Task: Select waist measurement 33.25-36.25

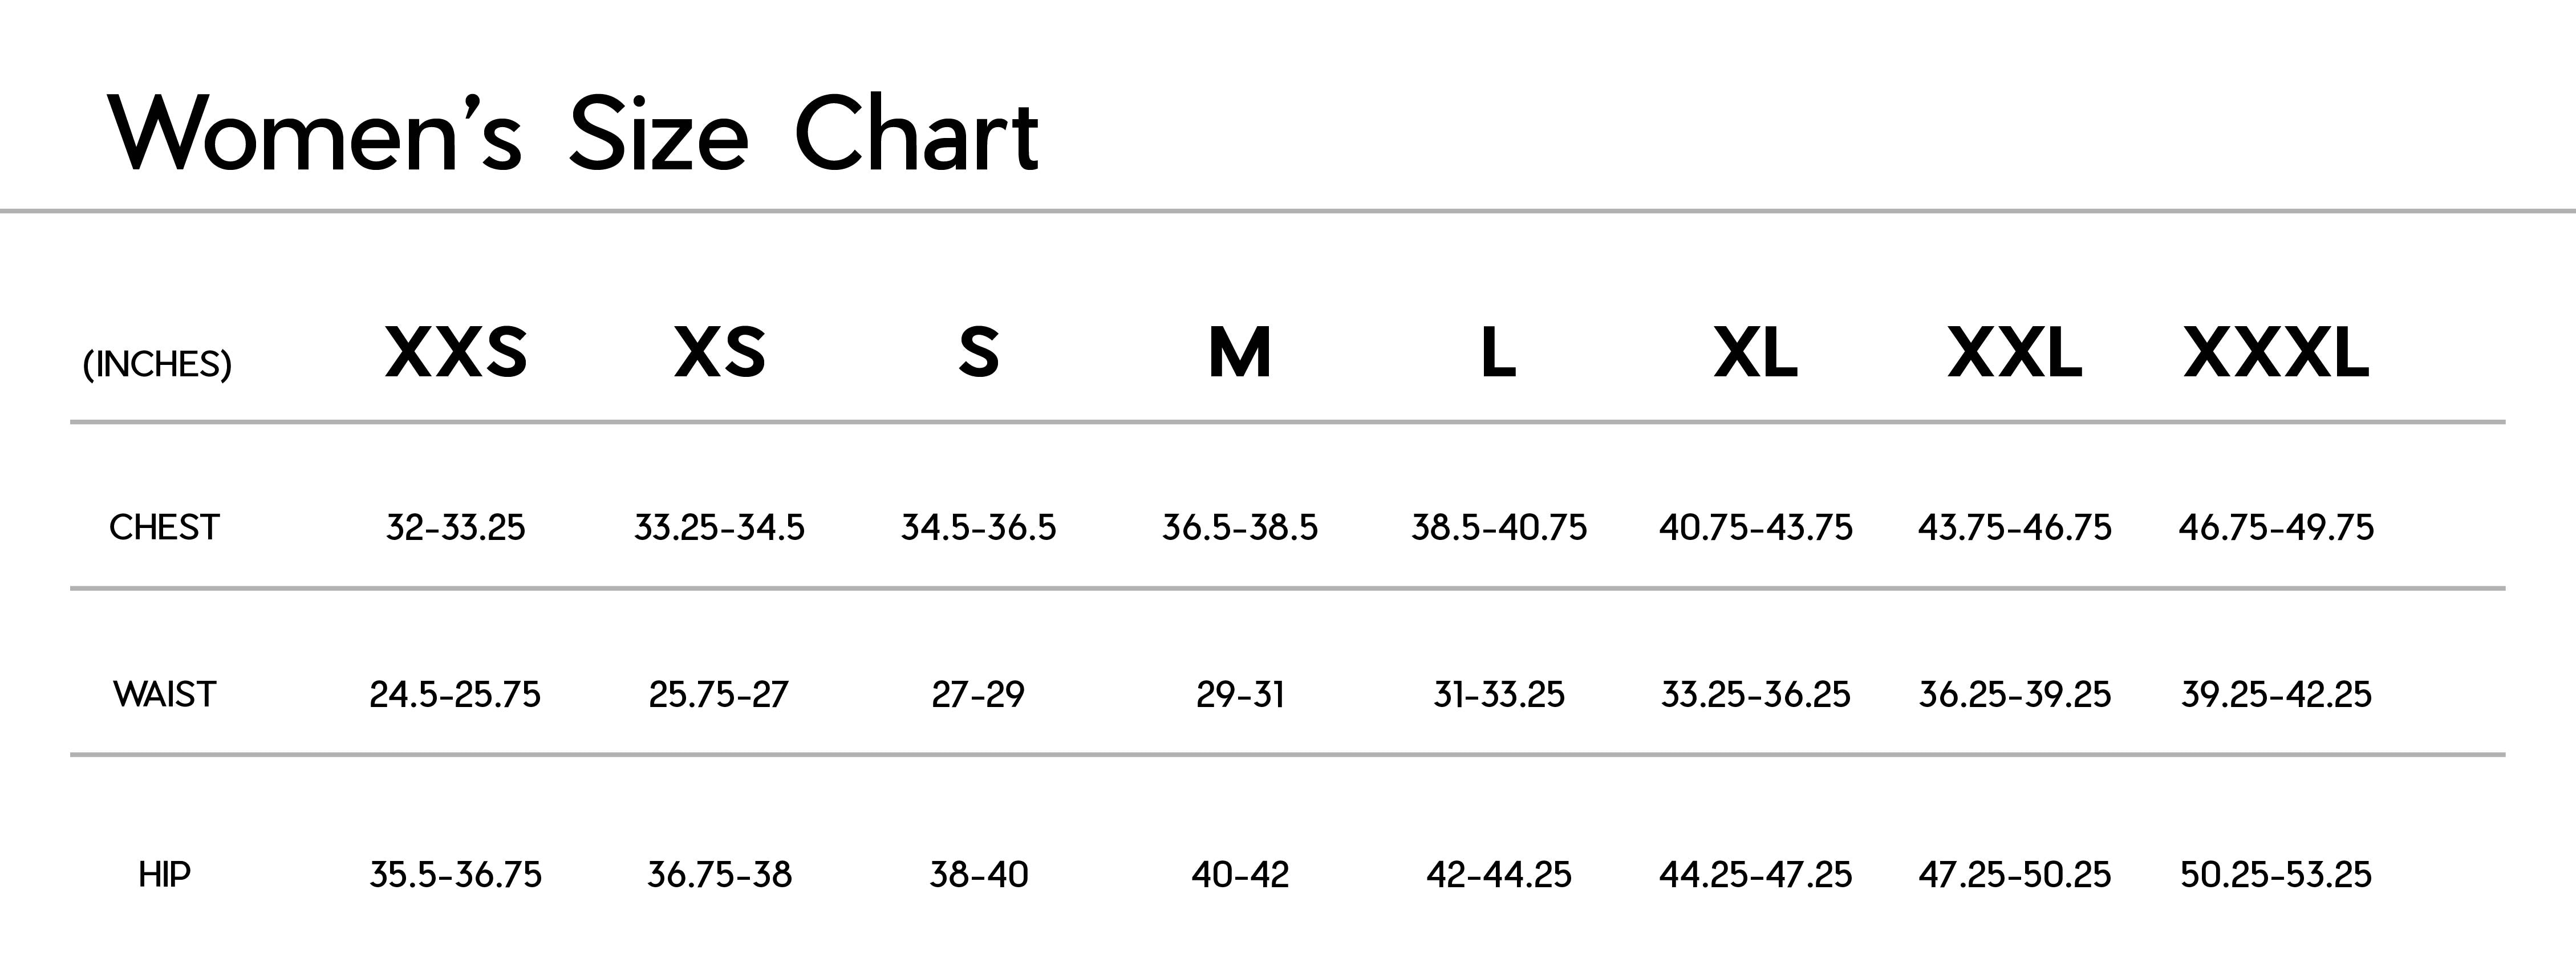Action: point(1756,694)
